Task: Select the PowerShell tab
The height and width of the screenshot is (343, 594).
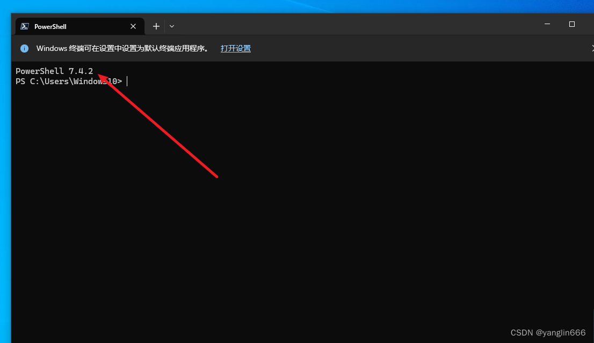Action: tap(79, 26)
